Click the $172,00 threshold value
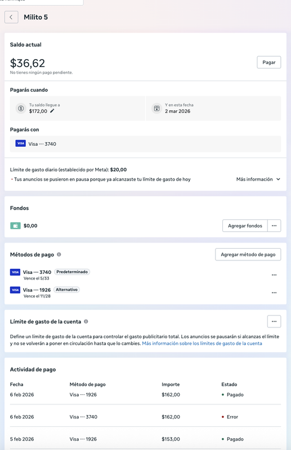 click(x=38, y=111)
